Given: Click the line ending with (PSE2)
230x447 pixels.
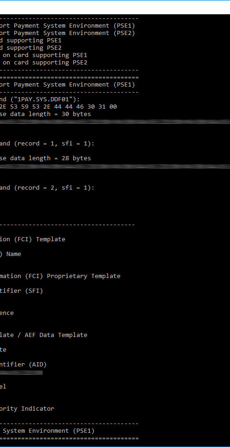Looking at the screenshot, I should (x=68, y=33).
